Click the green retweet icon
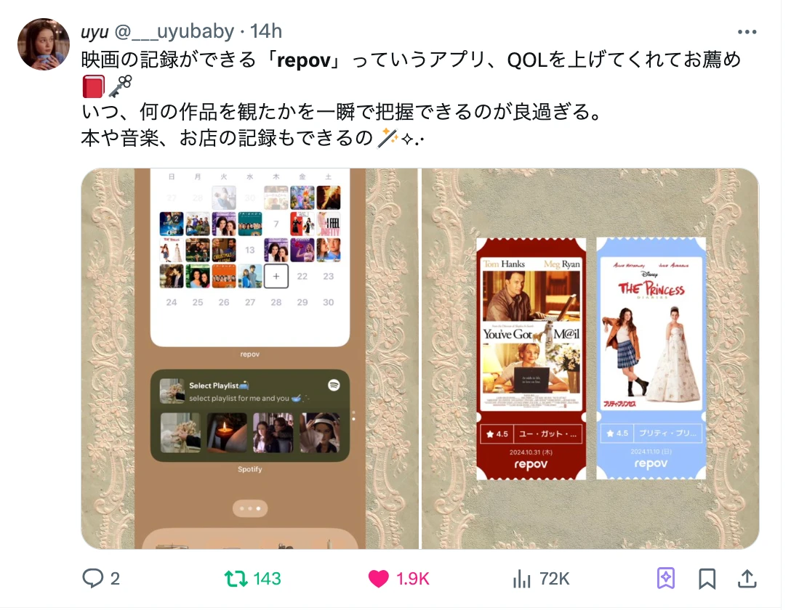 coord(236,579)
